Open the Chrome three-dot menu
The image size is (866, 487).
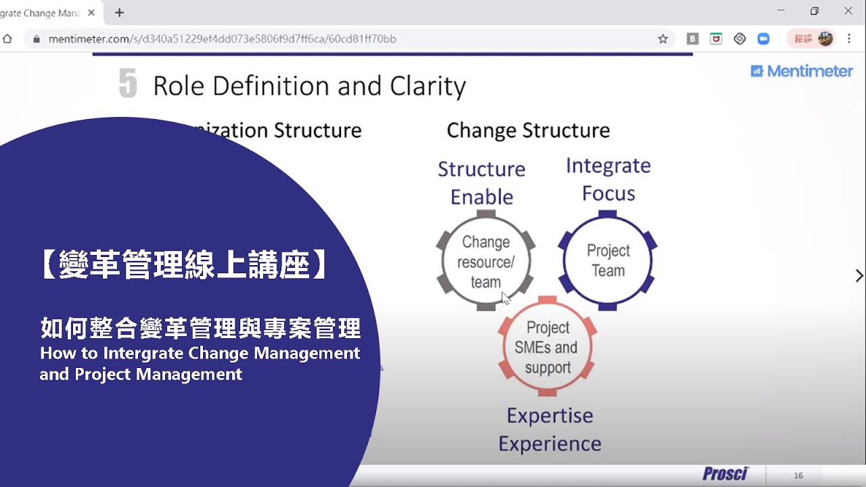coord(849,39)
